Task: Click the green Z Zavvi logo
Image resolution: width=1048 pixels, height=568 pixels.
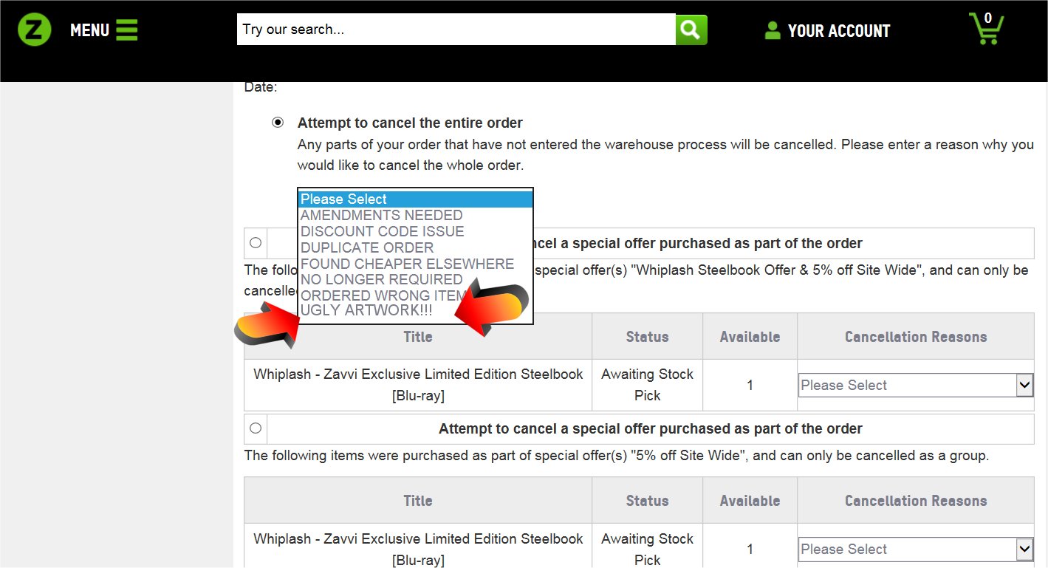Action: (x=34, y=30)
